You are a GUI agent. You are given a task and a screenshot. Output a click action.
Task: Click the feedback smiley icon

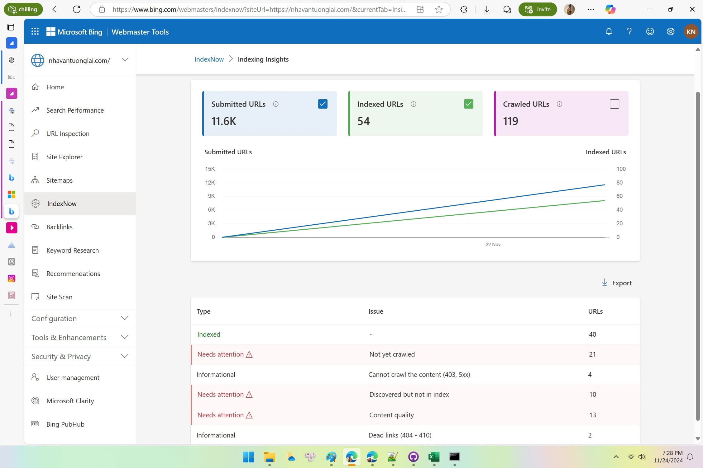tap(650, 31)
